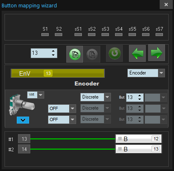Viewport: 174px width, 171px height.
Task: Toggle the sS5 indicator
Action: tap(132, 35)
